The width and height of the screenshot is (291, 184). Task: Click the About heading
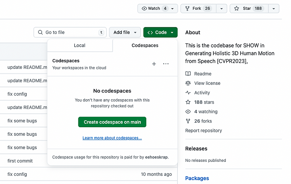pos(192,33)
